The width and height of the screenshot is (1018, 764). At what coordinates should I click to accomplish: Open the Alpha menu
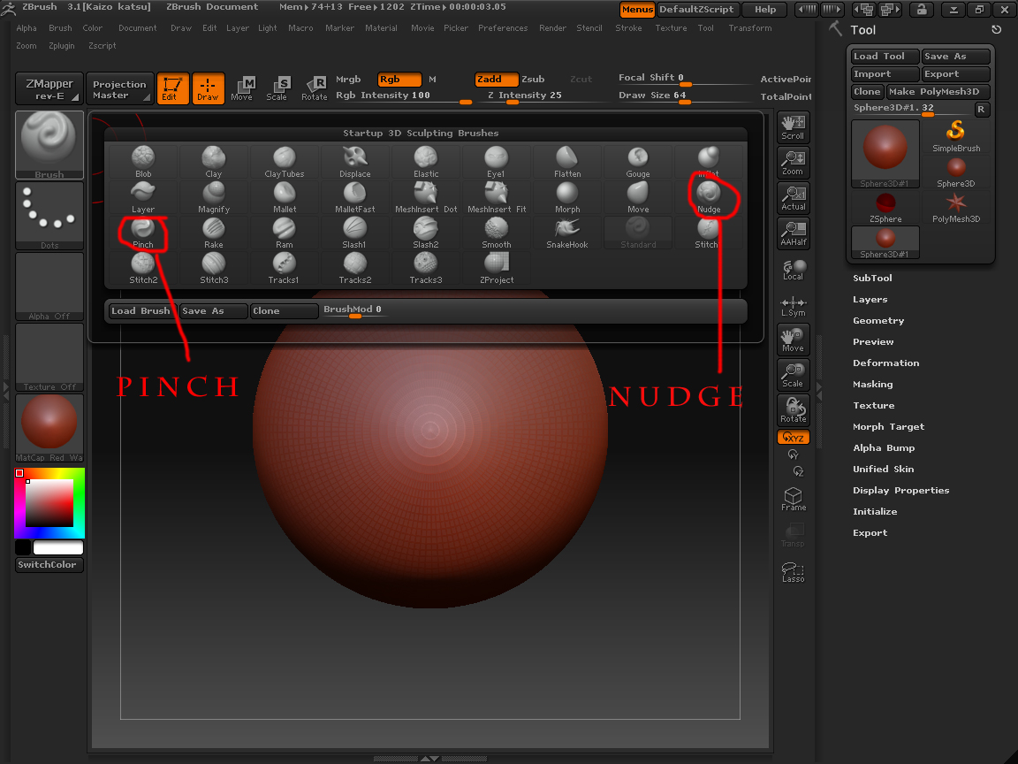(x=27, y=28)
